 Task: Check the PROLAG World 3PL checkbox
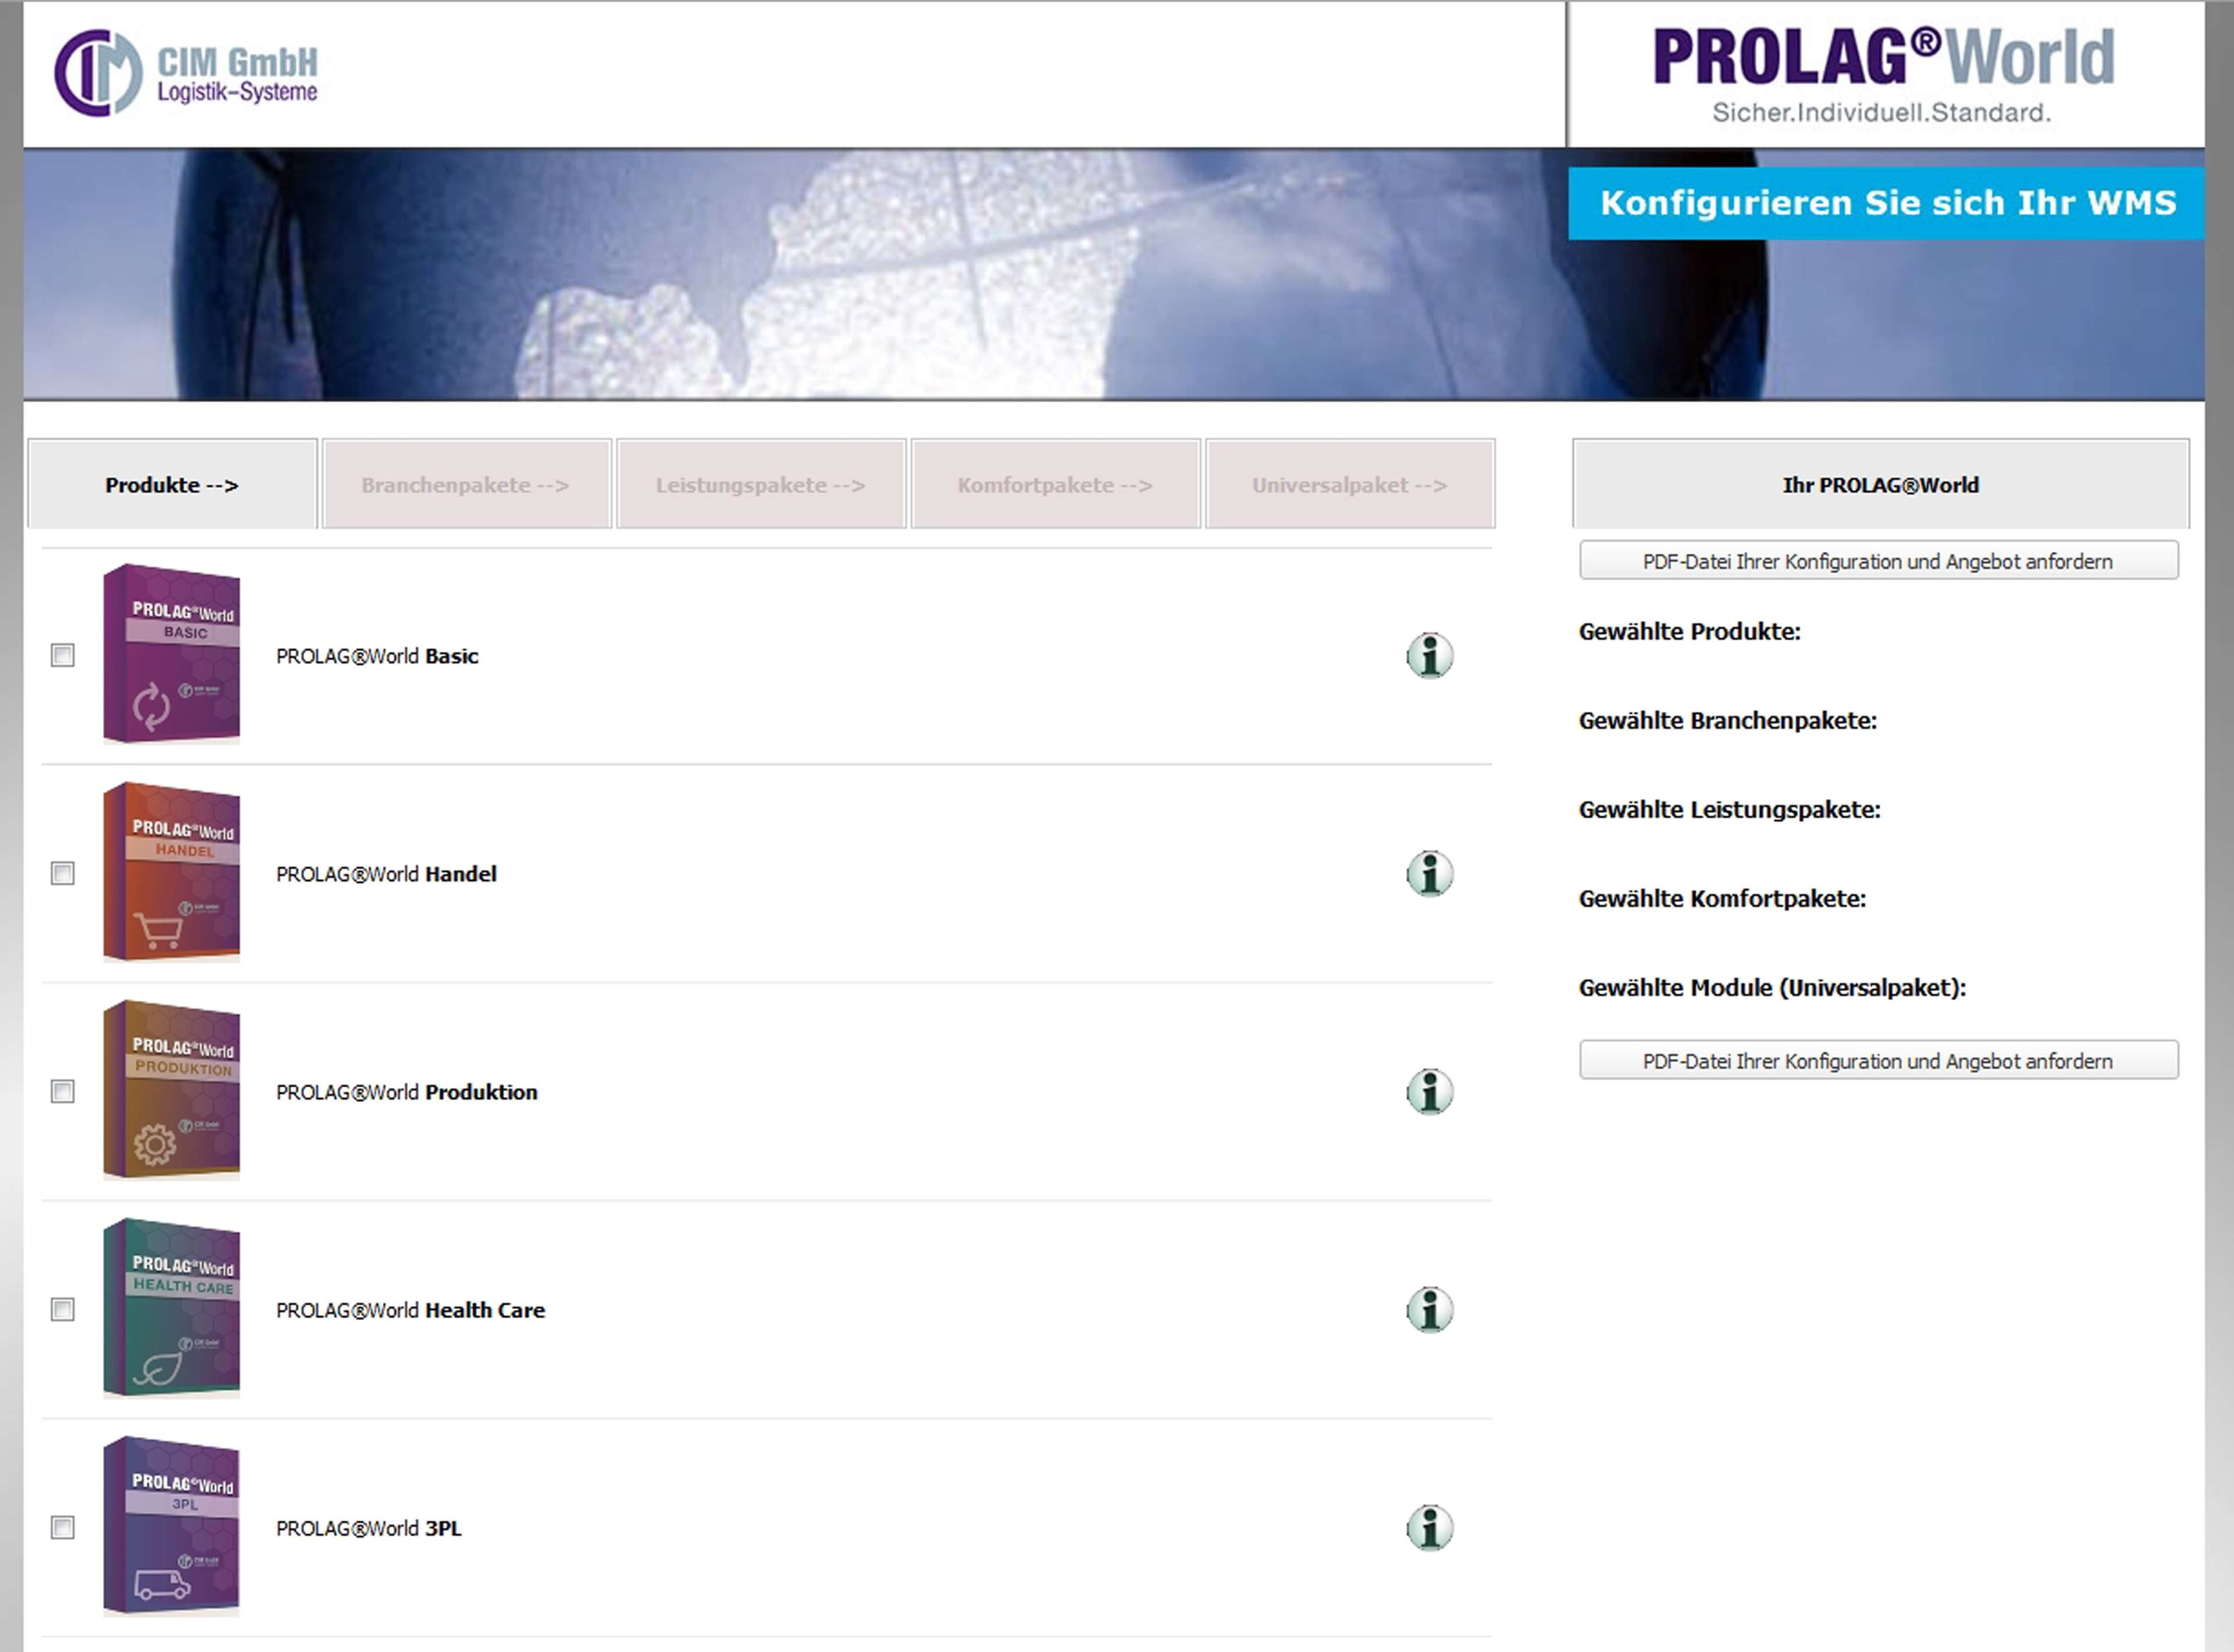point(63,1528)
